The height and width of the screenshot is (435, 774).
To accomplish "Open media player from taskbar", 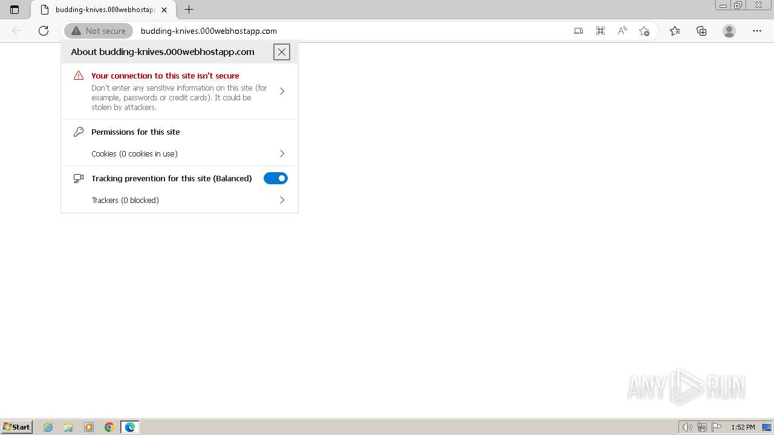I will [x=89, y=427].
